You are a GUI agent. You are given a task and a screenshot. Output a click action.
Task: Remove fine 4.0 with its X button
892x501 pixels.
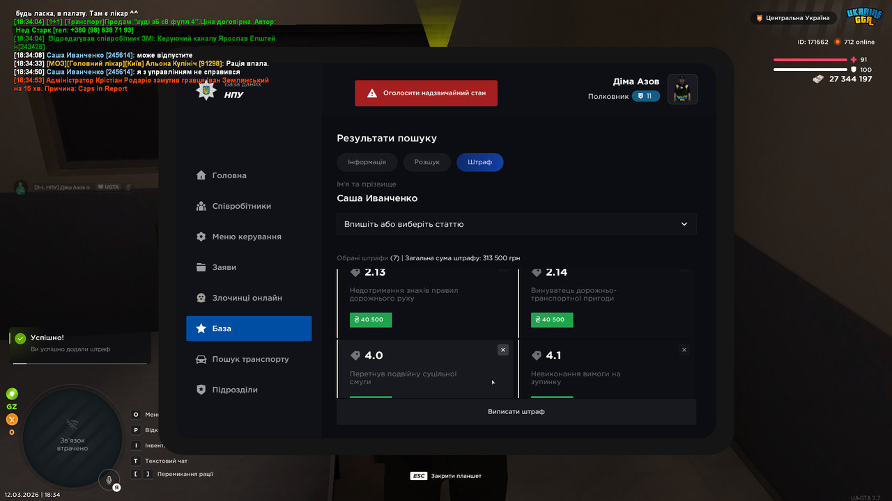[x=503, y=349]
